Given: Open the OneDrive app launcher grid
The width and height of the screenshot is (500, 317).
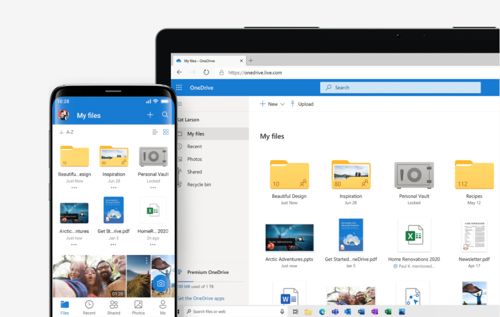Looking at the screenshot, I should coord(179,87).
